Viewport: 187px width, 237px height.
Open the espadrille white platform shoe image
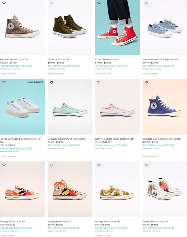[x=22, y=106]
